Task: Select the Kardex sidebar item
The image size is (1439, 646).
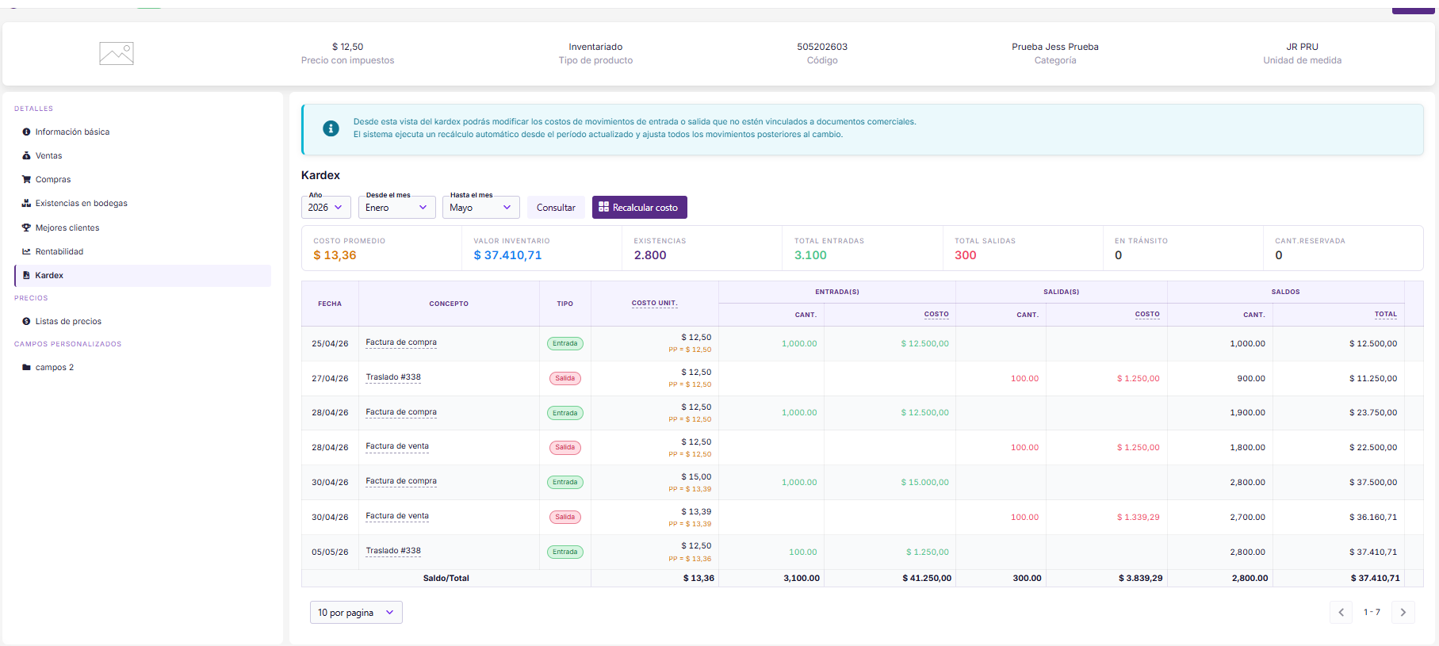Action: pyautogui.click(x=143, y=276)
